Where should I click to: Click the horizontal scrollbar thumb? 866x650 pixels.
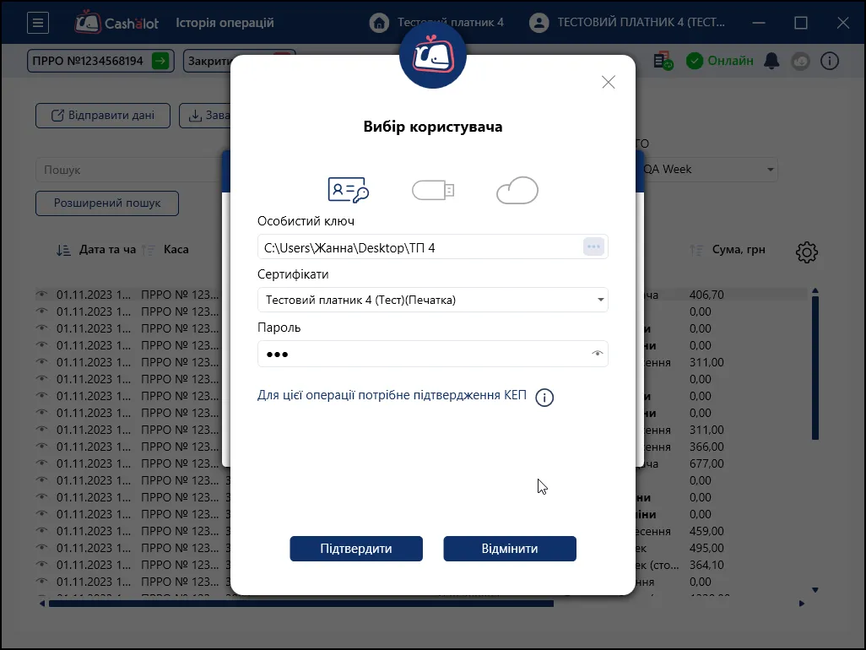pyautogui.click(x=301, y=604)
